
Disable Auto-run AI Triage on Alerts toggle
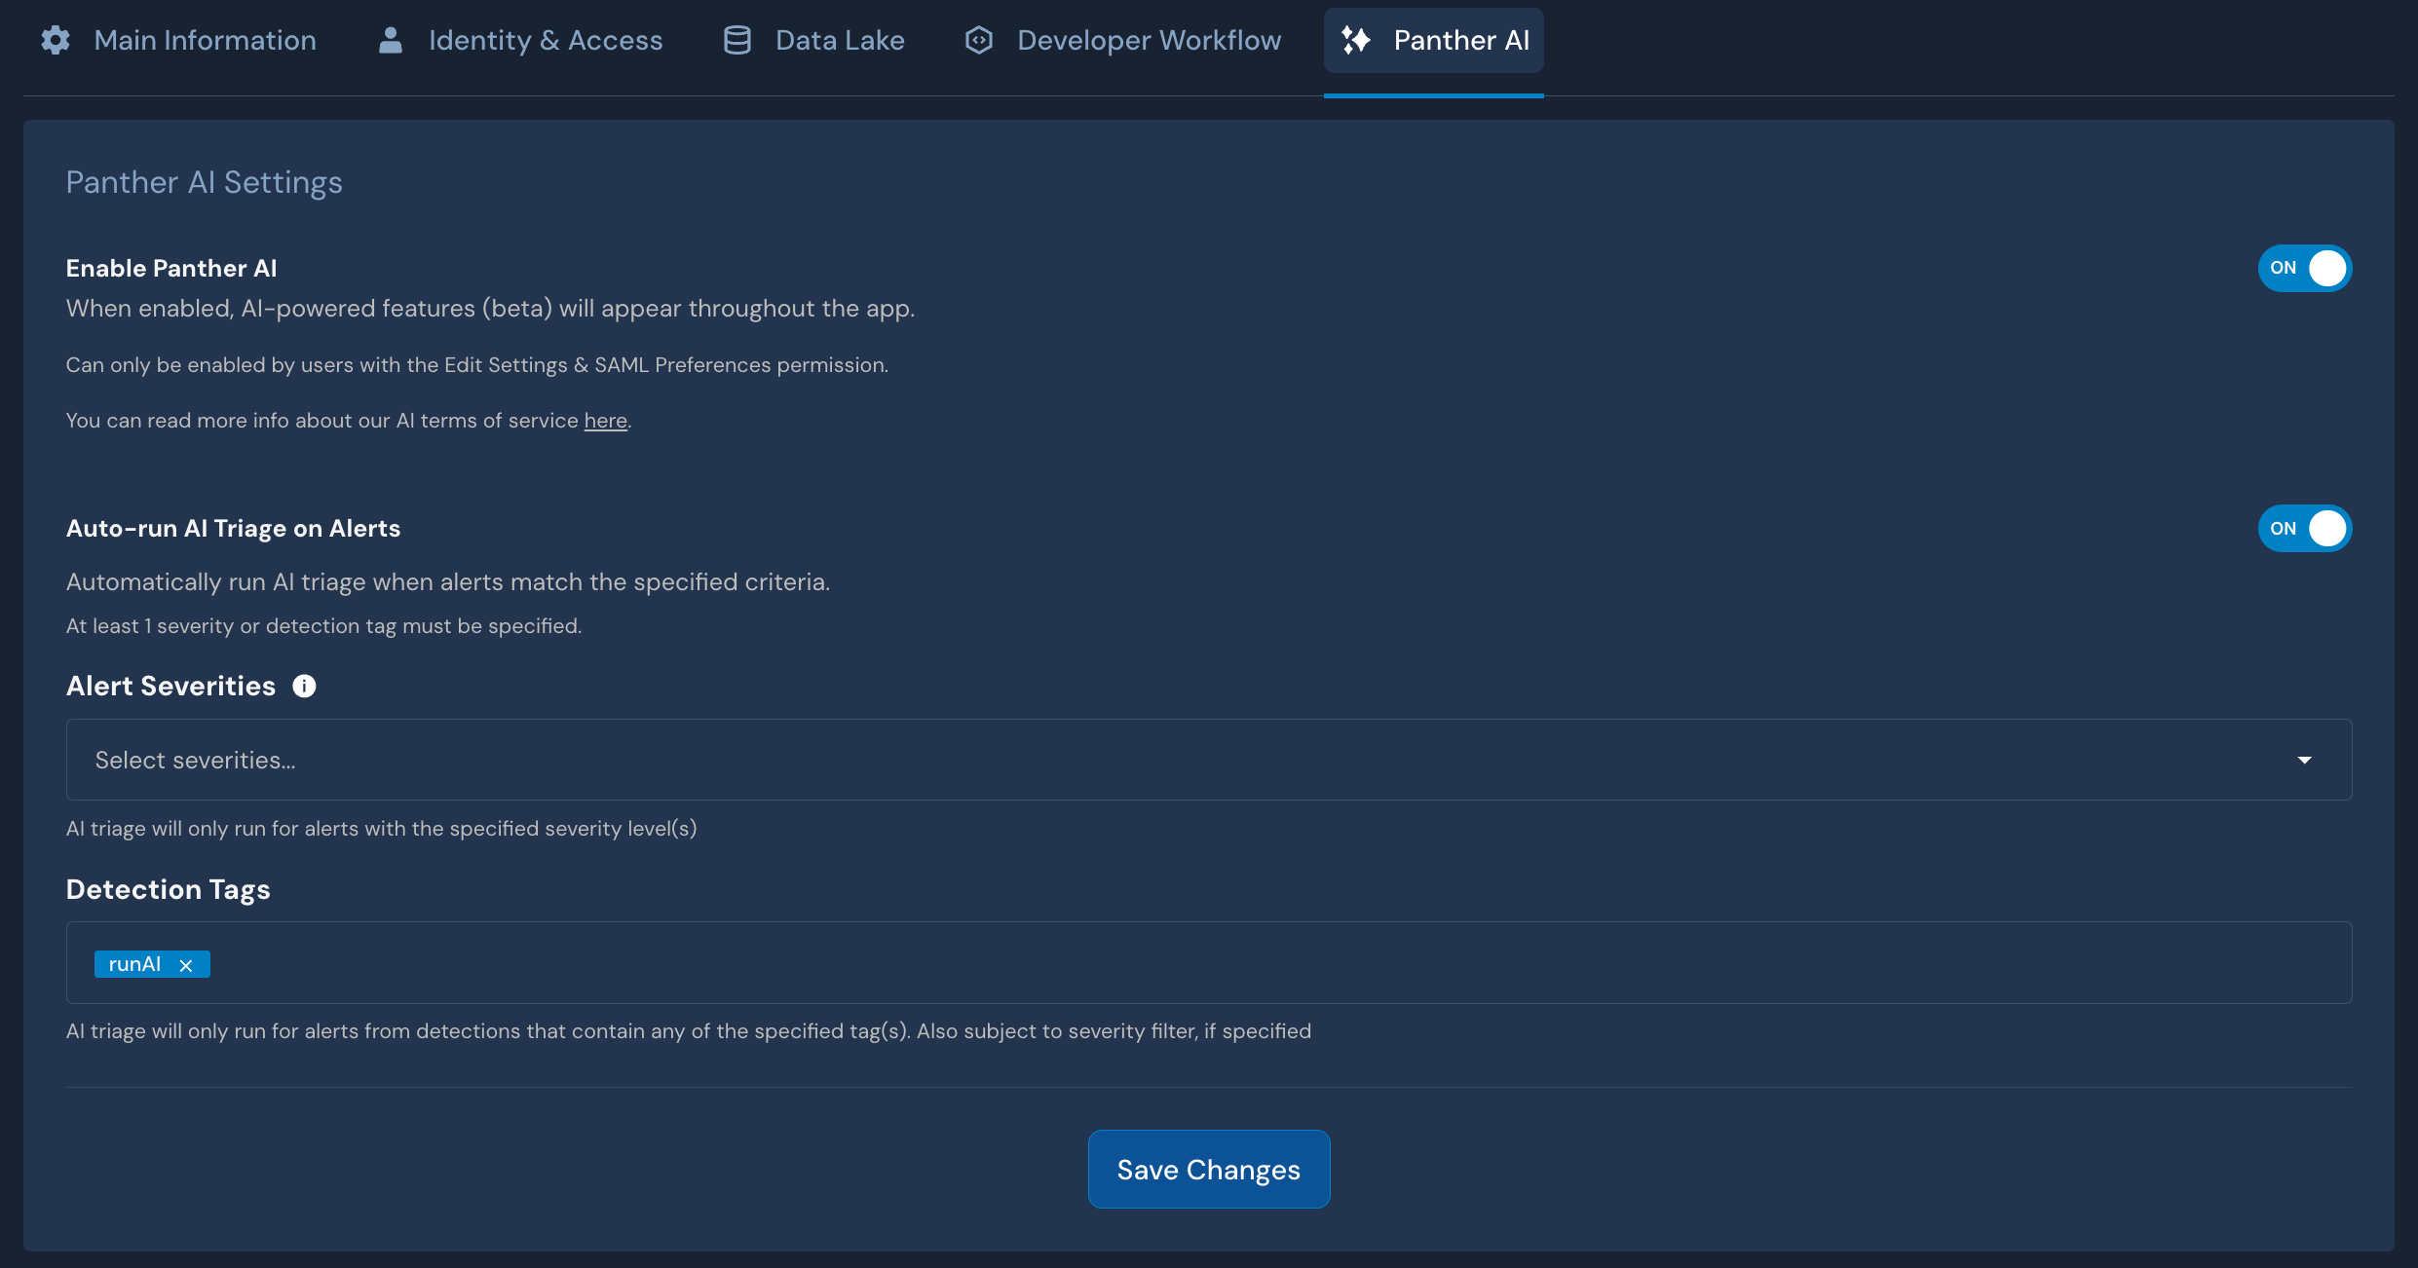tap(2305, 529)
